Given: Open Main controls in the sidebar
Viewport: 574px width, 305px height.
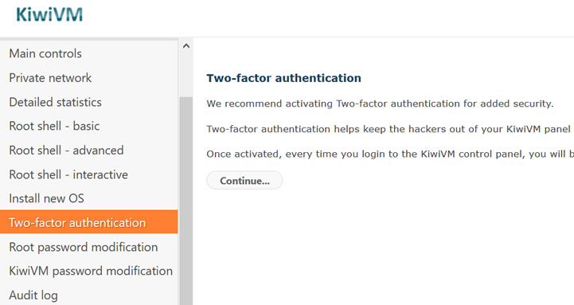Looking at the screenshot, I should pos(89,53).
